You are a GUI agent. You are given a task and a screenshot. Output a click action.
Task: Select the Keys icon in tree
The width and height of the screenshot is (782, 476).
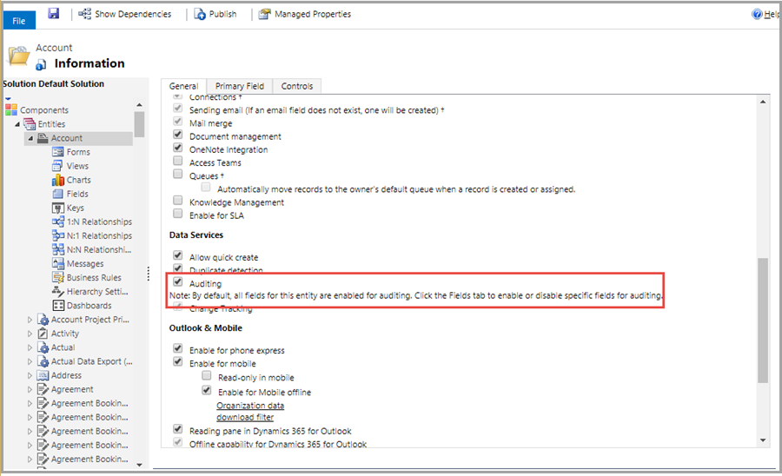pos(58,208)
